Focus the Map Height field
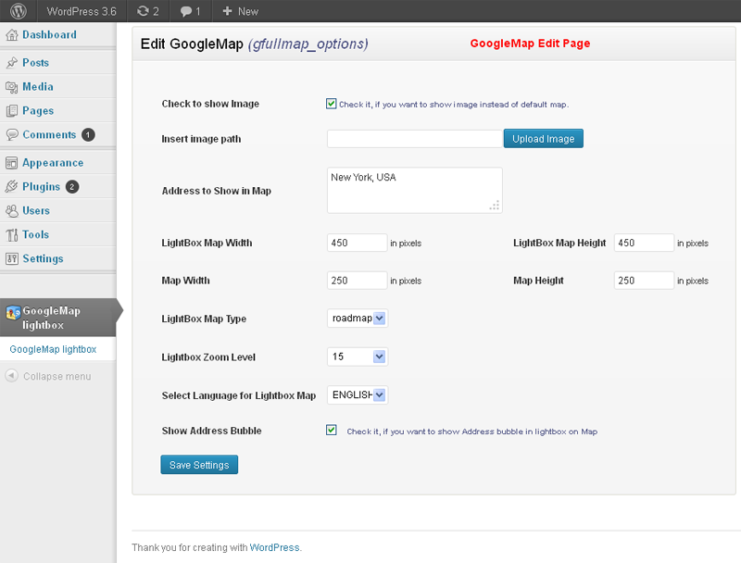This screenshot has width=741, height=563. pyautogui.click(x=644, y=281)
